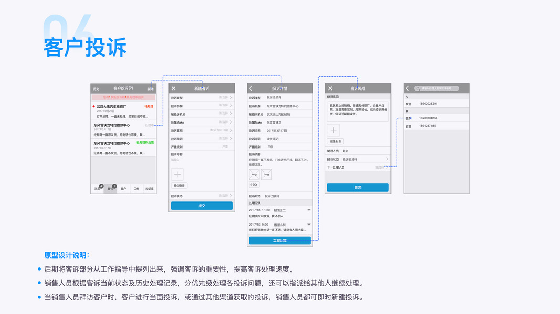Click 2017年3月17日 date in 投诉详情
The height and width of the screenshot is (314, 560).
pyautogui.click(x=277, y=131)
